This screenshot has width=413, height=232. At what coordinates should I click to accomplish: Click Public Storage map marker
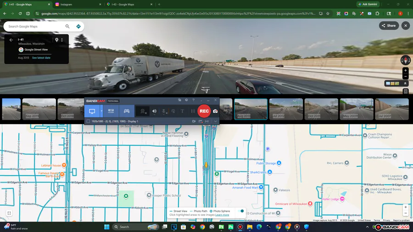point(279,163)
